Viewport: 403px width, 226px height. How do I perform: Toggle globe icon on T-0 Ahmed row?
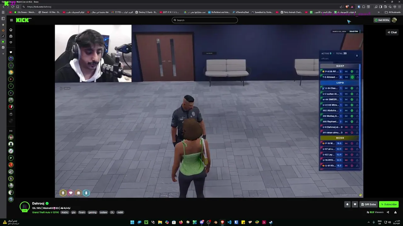[352, 77]
